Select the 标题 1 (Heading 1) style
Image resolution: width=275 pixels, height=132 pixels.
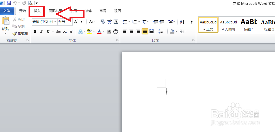(249, 25)
